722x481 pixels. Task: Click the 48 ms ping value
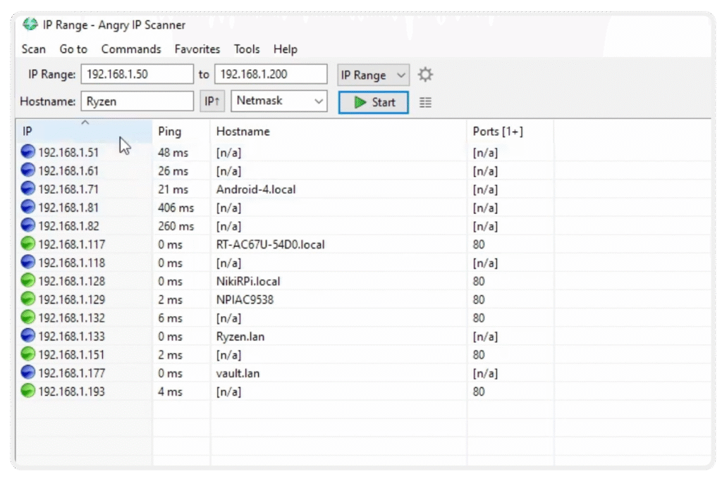[x=173, y=153]
